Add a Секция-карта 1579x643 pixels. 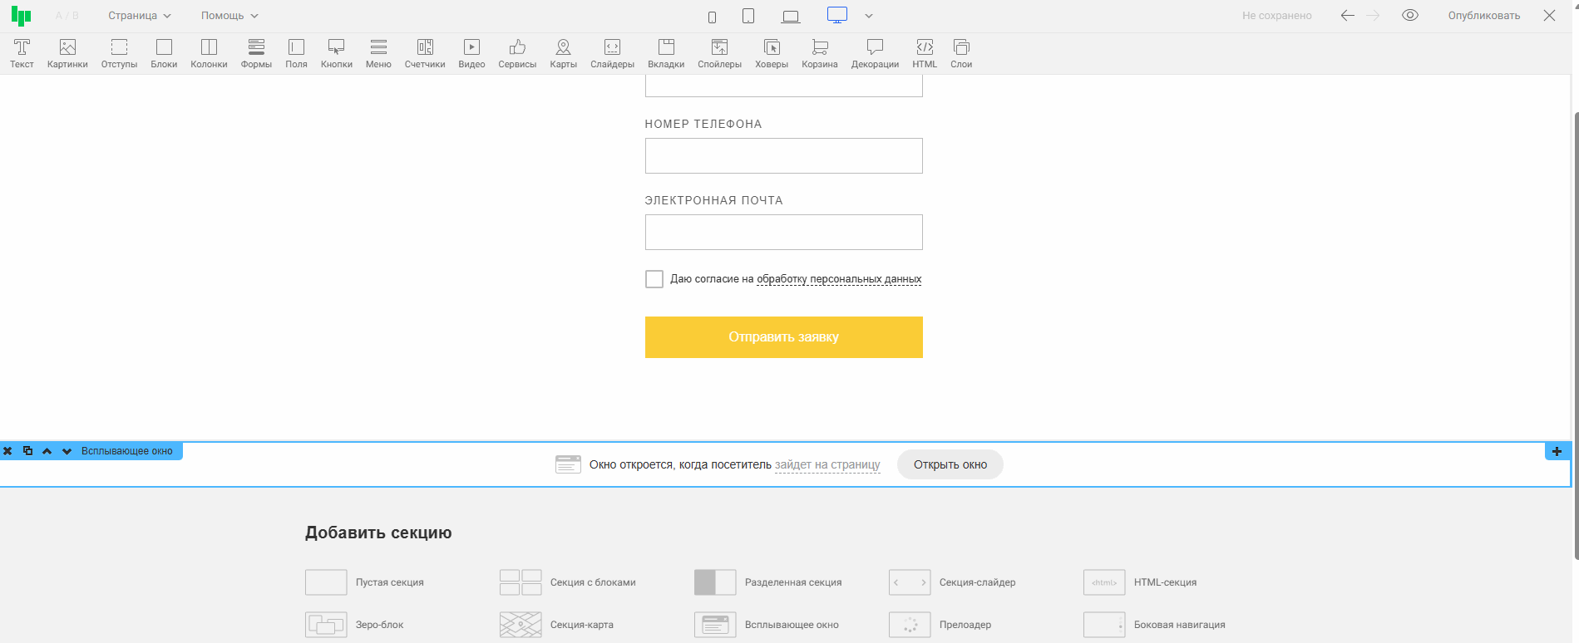click(557, 625)
